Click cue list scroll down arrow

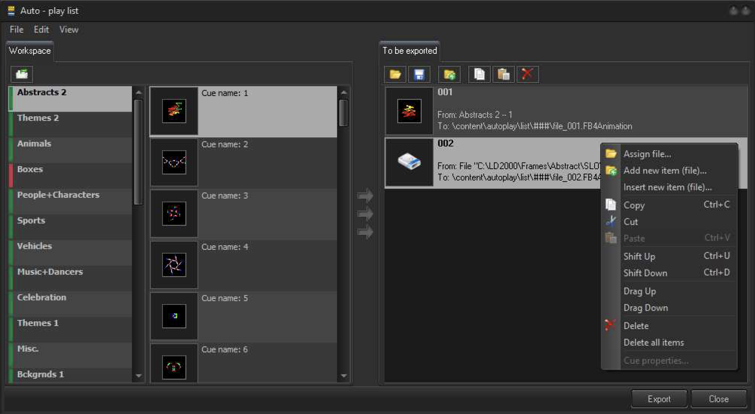[x=343, y=376]
